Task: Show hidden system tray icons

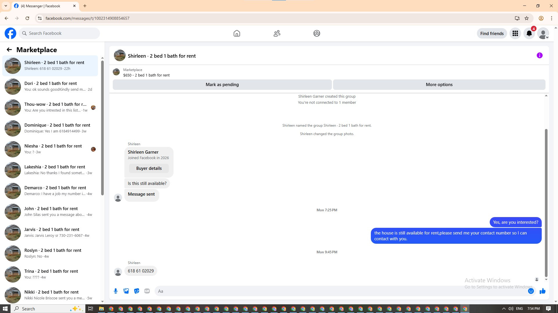Action: click(504, 309)
